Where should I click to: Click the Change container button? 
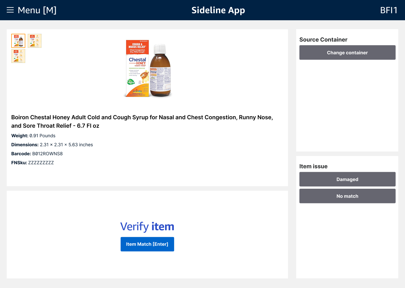347,53
